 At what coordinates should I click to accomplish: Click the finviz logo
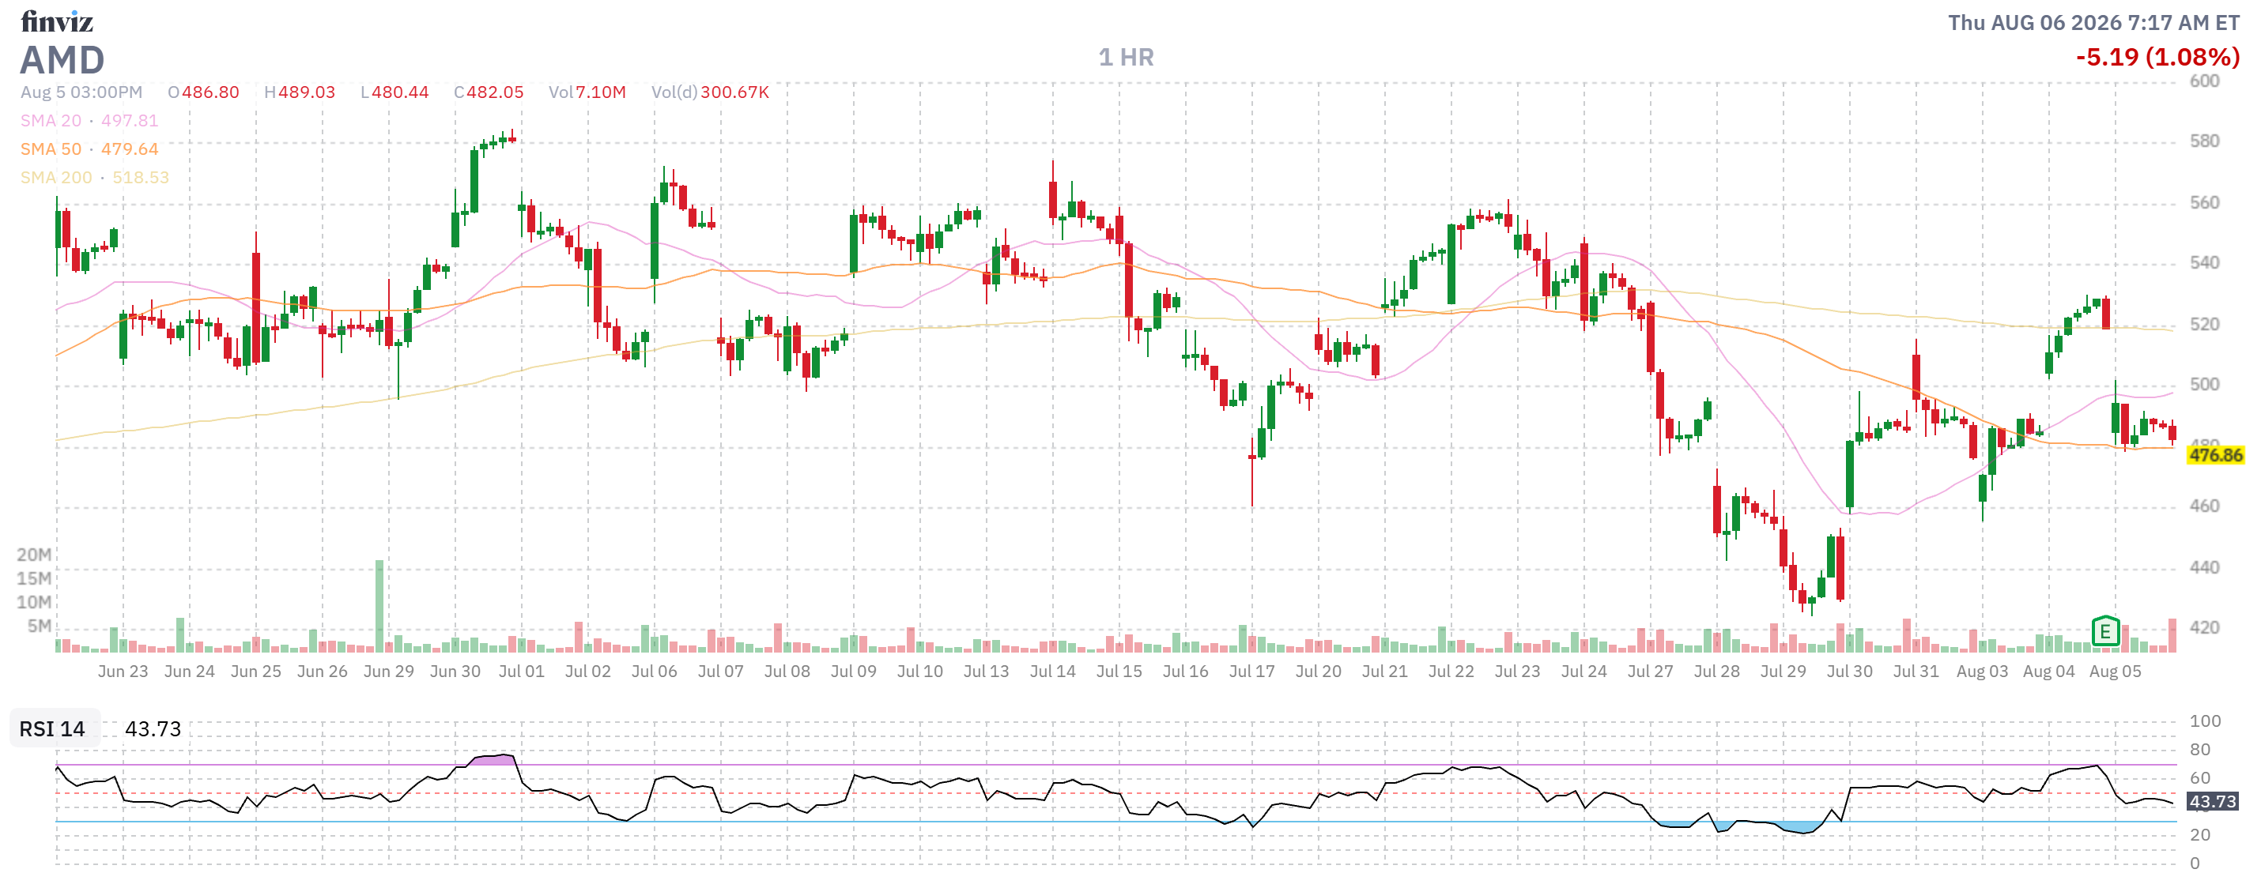(57, 21)
